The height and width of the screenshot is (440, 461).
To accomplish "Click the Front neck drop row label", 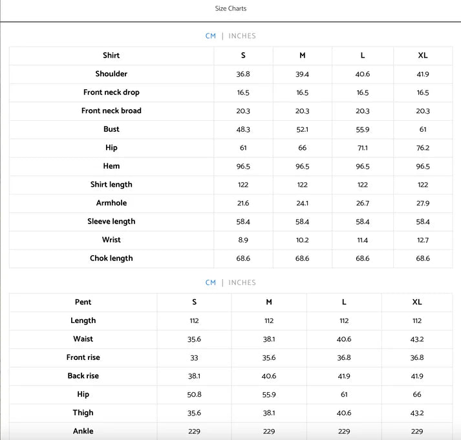I will tap(111, 92).
